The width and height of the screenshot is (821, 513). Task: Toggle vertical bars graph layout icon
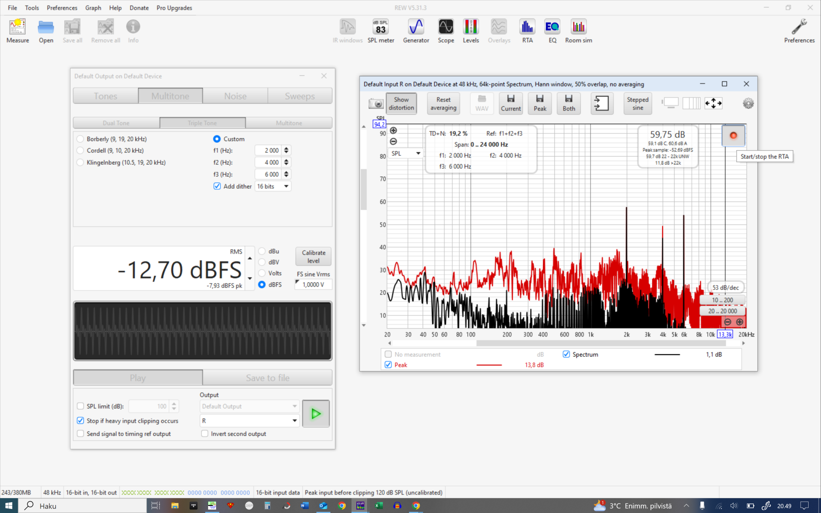tap(691, 103)
